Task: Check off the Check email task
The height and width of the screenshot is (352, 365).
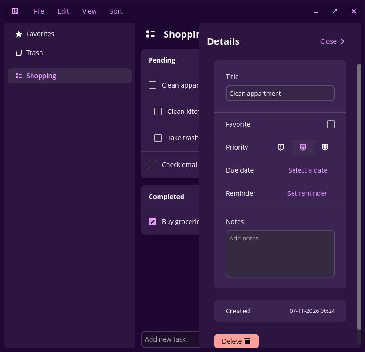Action: coord(152,165)
